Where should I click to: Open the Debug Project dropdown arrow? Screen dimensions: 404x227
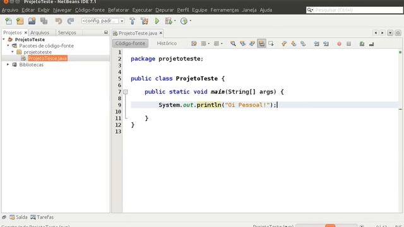pos(175,21)
